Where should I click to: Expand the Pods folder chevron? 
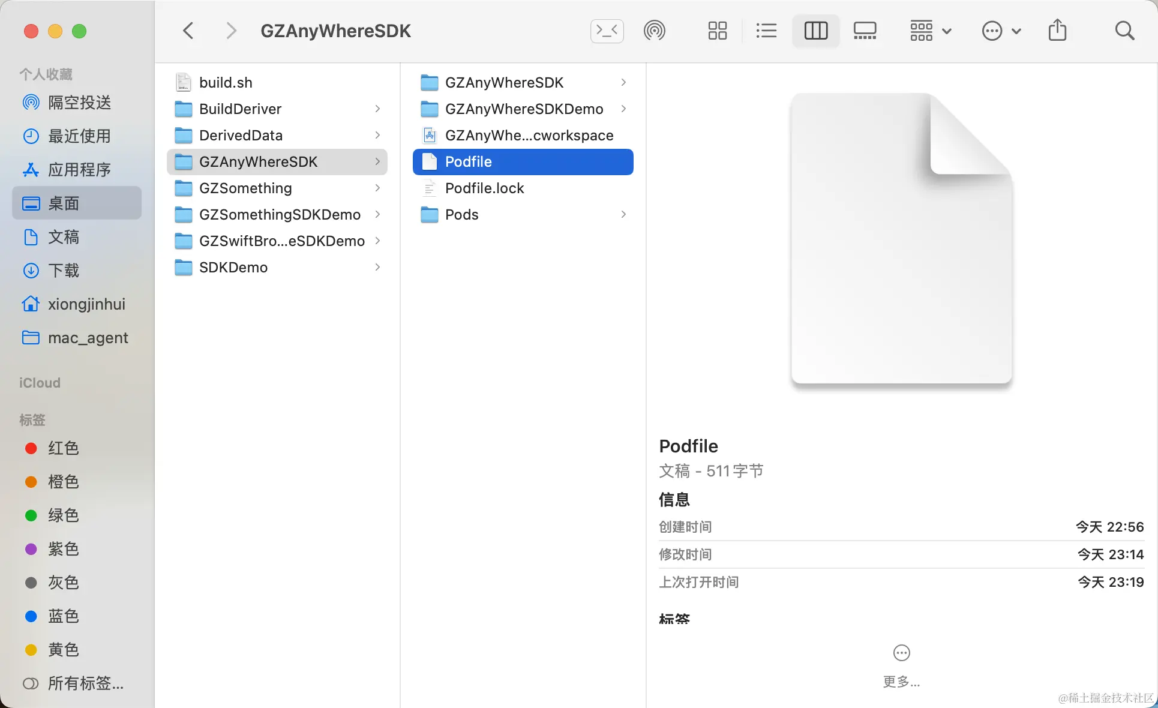click(x=623, y=214)
